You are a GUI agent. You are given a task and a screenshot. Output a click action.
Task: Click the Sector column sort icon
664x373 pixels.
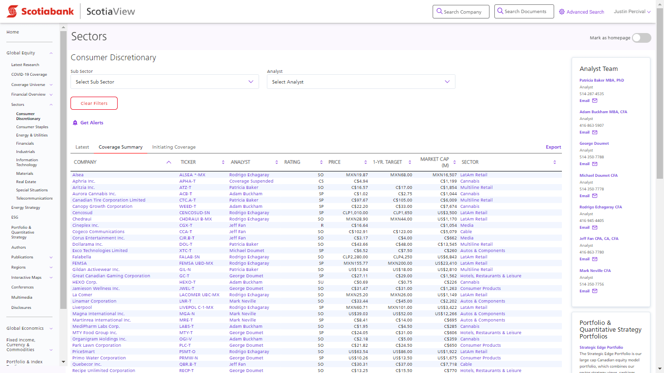tap(554, 162)
